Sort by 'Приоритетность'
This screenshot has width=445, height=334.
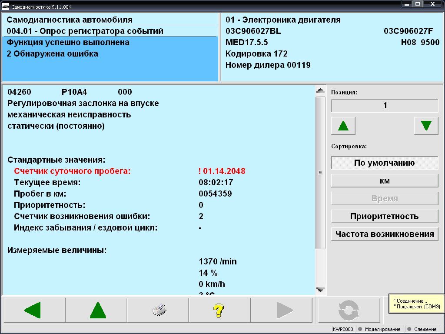pyautogui.click(x=385, y=217)
